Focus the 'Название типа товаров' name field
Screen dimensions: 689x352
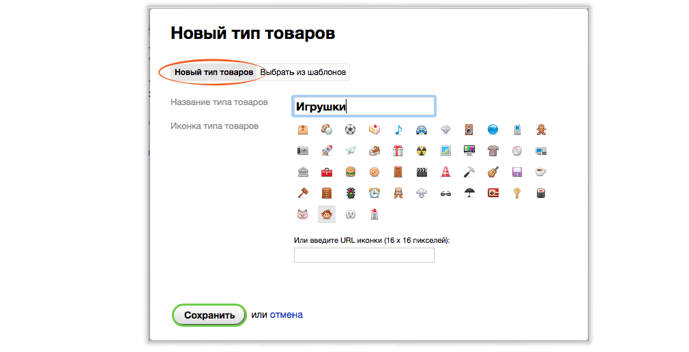364,106
